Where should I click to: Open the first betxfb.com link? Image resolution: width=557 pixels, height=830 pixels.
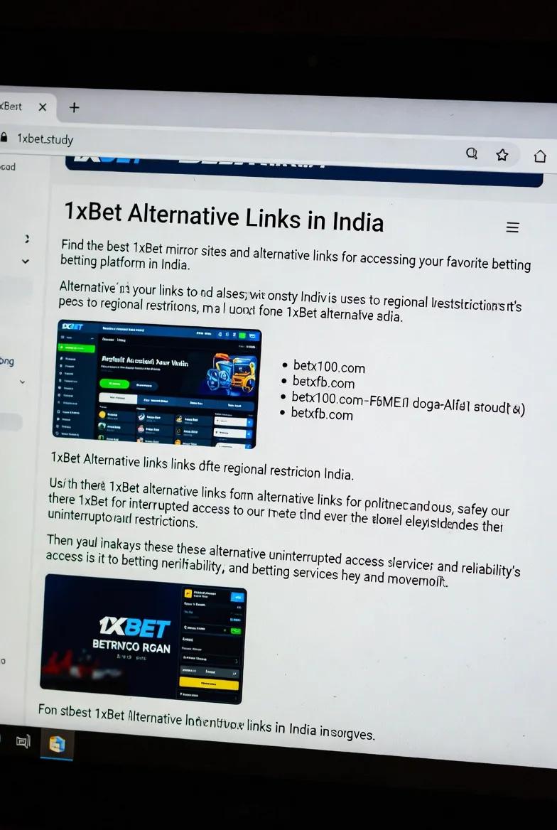[323, 383]
